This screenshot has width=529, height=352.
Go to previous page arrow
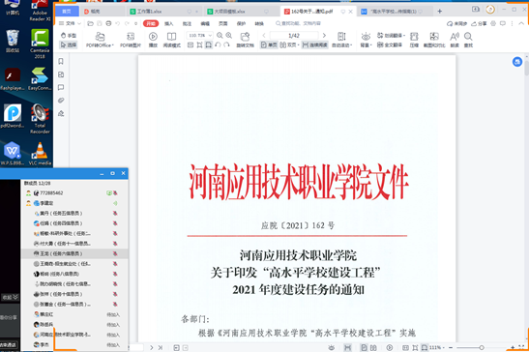[x=264, y=36]
